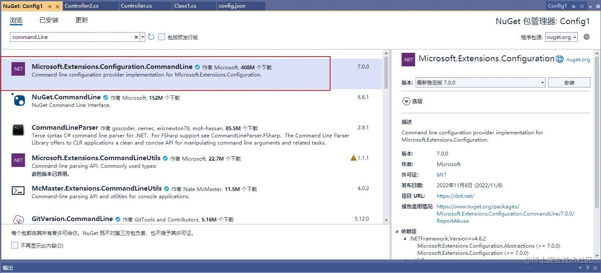Open the config.json tab
This screenshot has height=273, width=601.
tap(241, 6)
